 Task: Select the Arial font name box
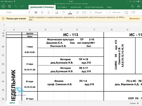[x=16, y=12]
